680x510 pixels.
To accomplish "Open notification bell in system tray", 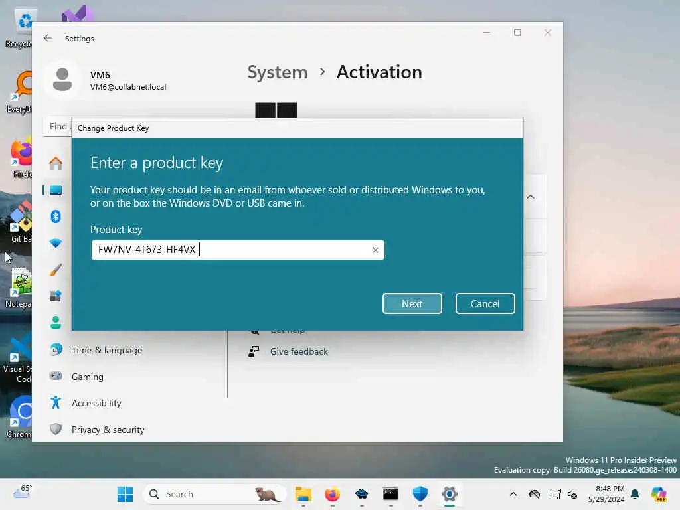I will click(x=635, y=494).
